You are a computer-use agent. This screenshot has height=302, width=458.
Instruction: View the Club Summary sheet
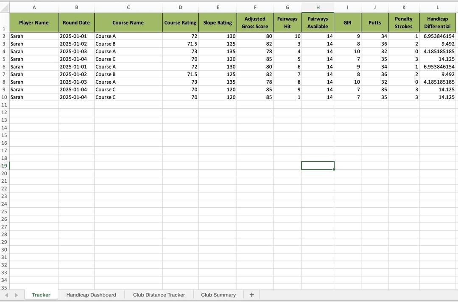pyautogui.click(x=218, y=294)
